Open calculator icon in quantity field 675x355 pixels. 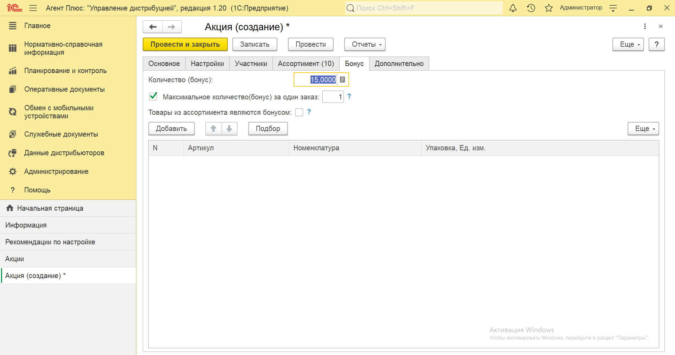click(342, 80)
